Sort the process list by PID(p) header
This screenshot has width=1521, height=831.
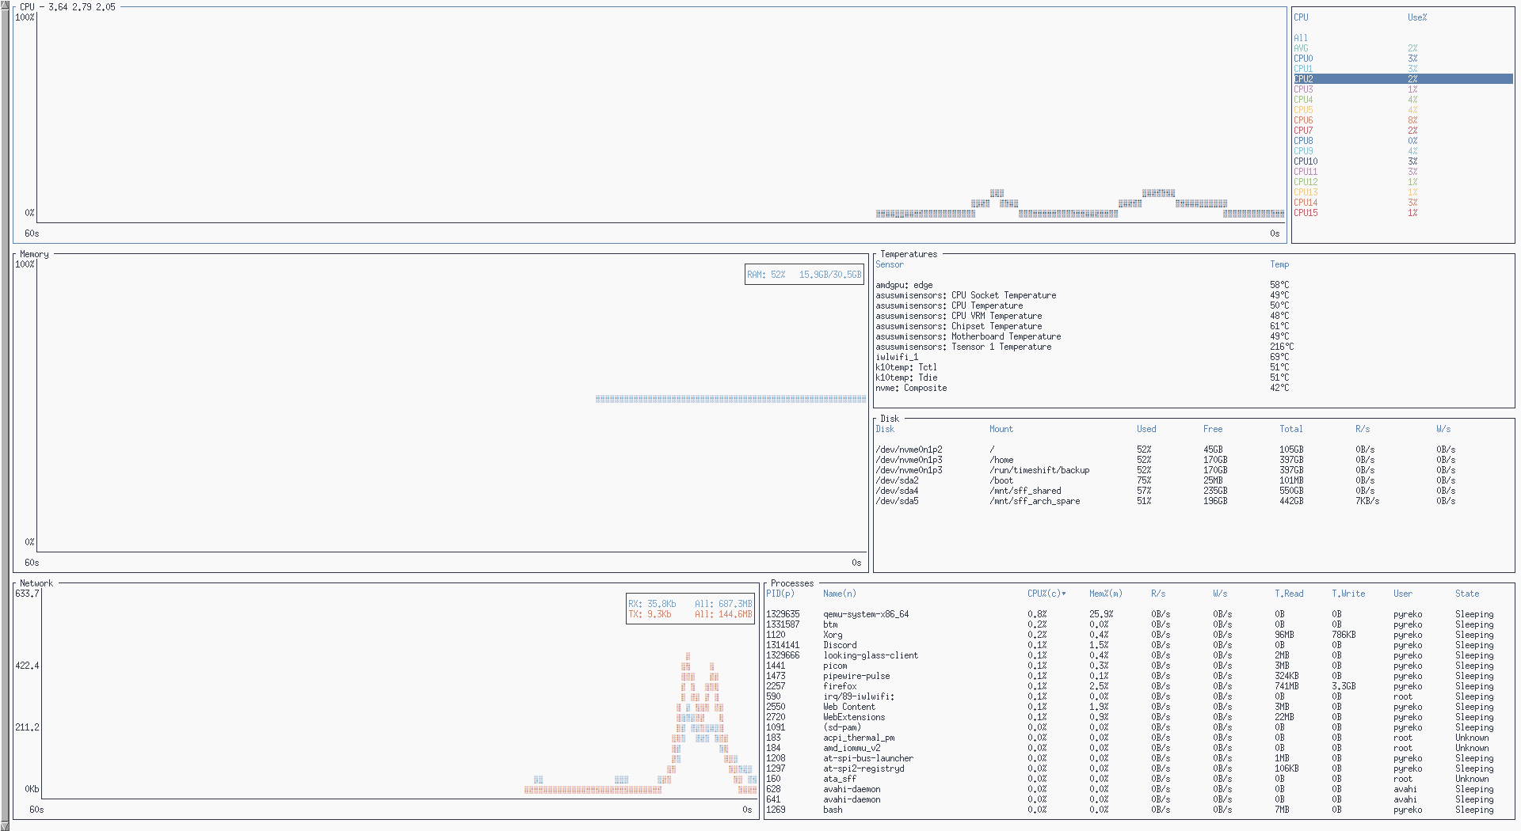[x=780, y=594]
